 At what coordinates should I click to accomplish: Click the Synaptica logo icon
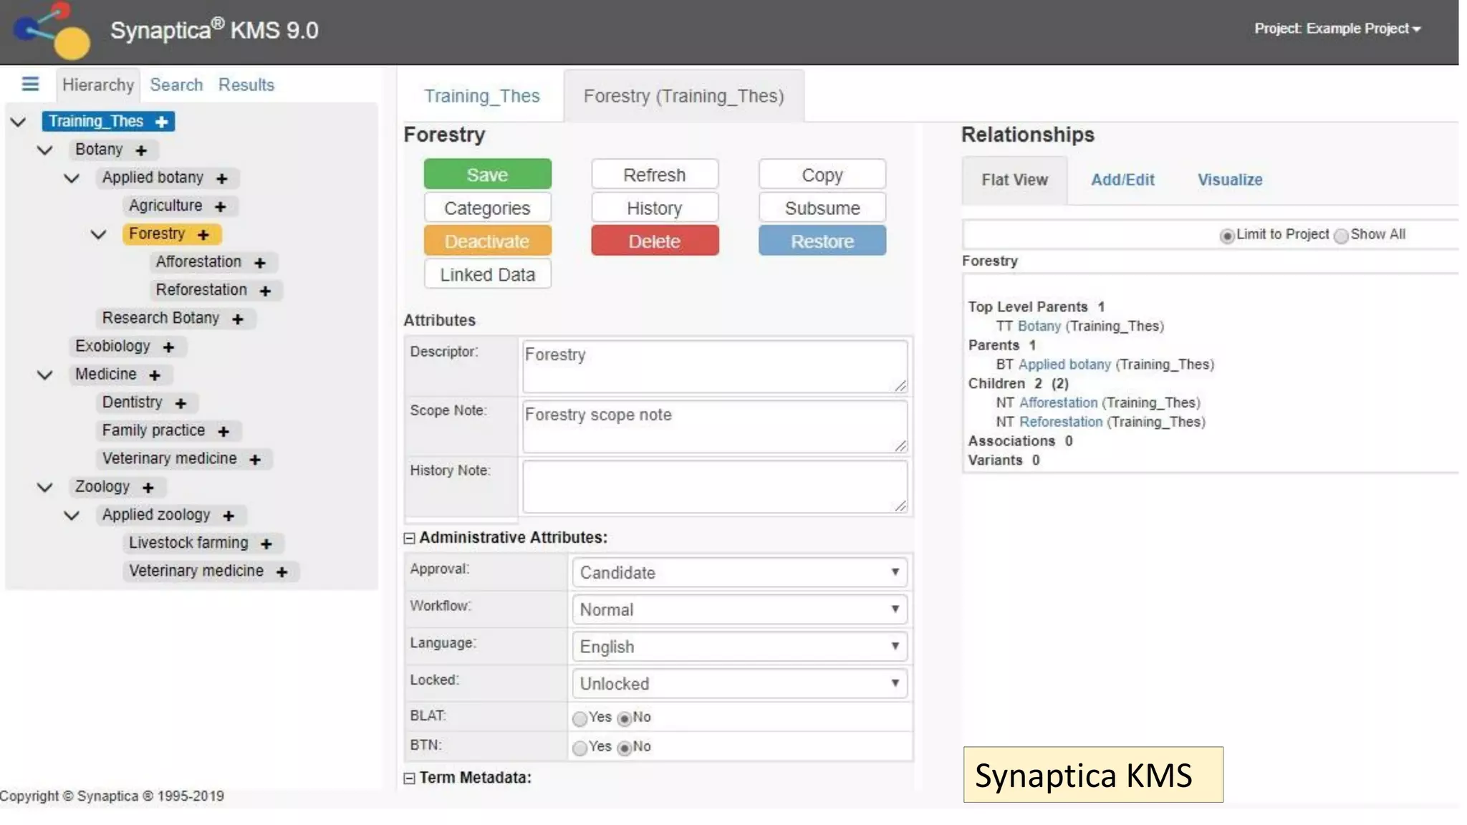(x=53, y=30)
